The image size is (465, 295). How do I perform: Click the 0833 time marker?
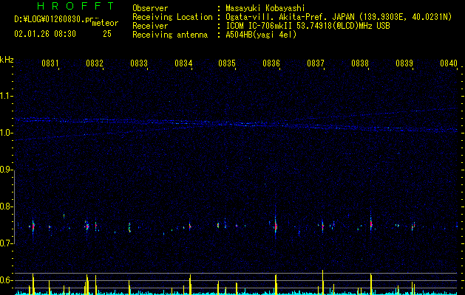point(139,63)
